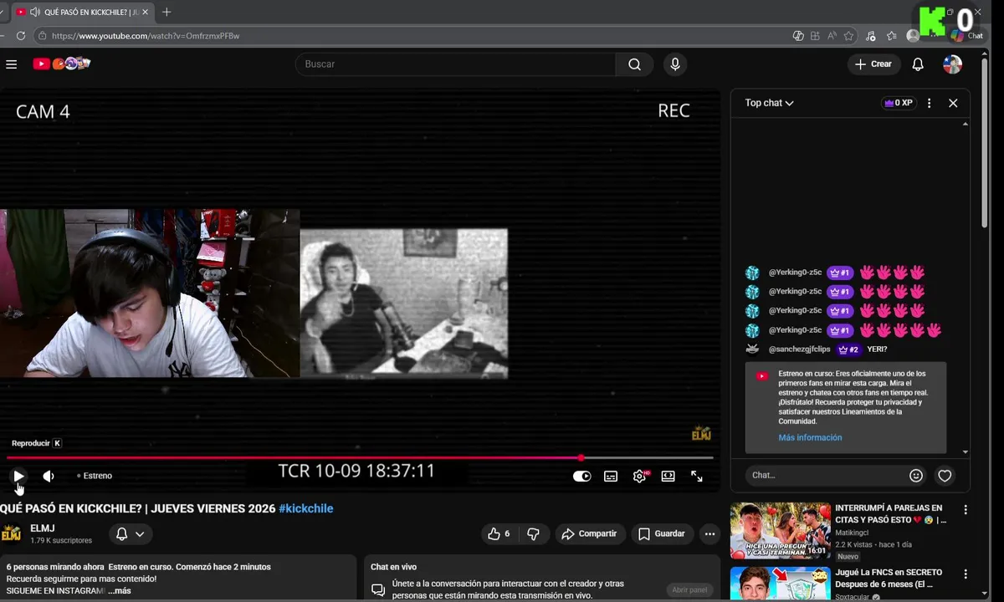Enter fullscreen mode
The image size is (1004, 602).
[x=697, y=476]
